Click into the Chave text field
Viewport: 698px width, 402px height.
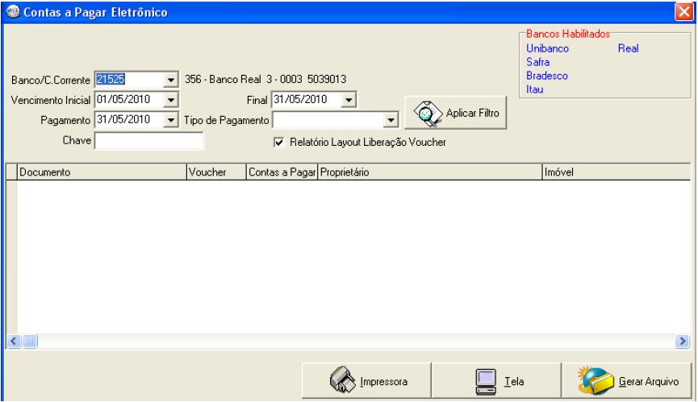(149, 141)
